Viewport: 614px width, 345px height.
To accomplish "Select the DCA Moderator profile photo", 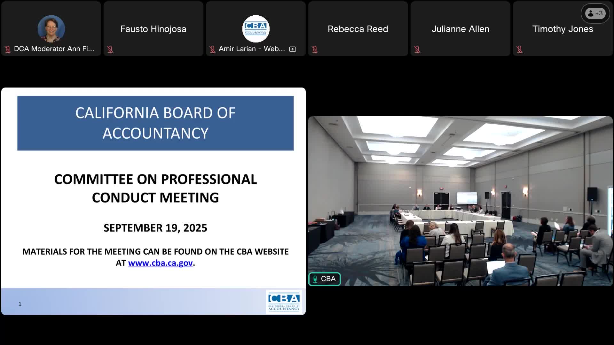I will point(51,29).
